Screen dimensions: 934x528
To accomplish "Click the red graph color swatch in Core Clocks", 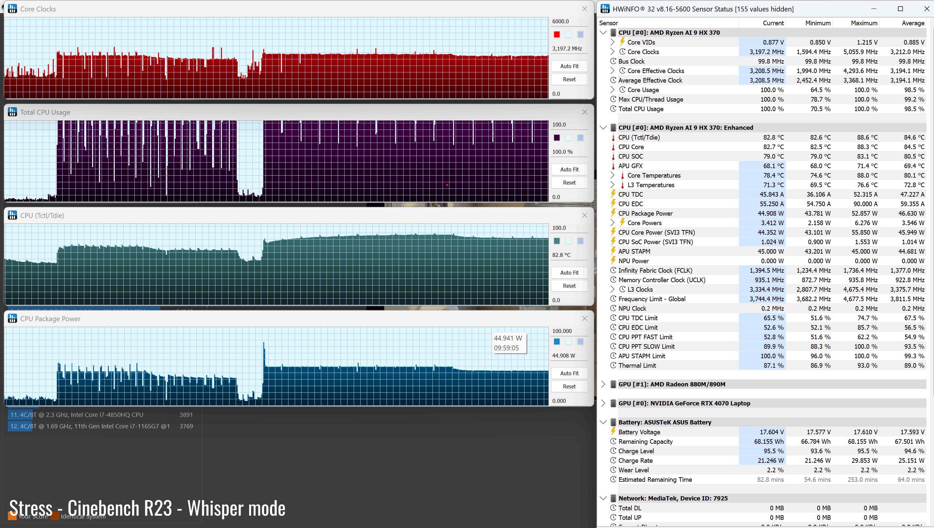I will (x=557, y=34).
